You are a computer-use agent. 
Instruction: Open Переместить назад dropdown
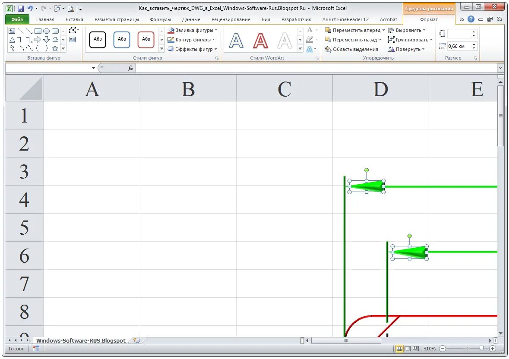tap(380, 40)
